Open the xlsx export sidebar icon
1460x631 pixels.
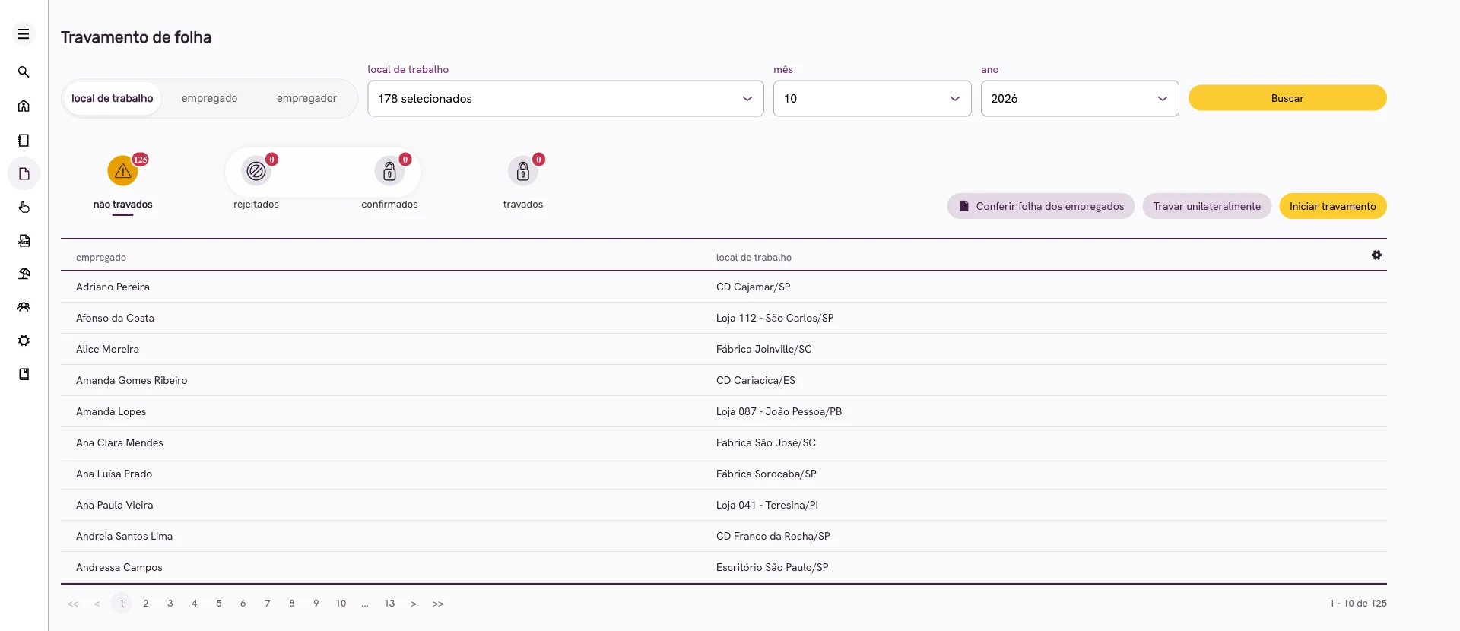[24, 240]
